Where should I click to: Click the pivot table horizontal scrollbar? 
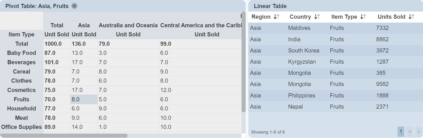click(64, 136)
